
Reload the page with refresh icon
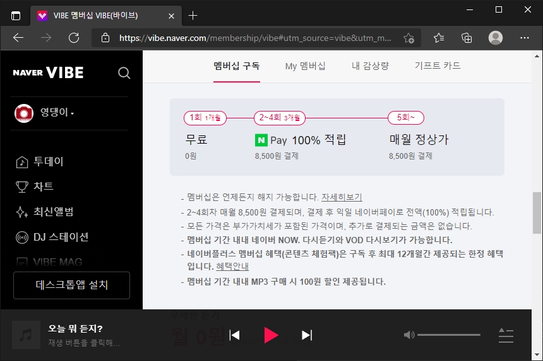[x=74, y=38]
